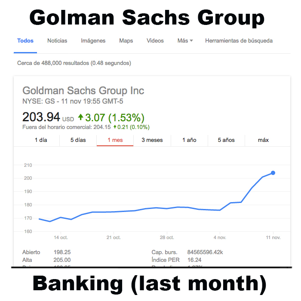Switch chart to 3 meses
Viewport: 301px width, 301px height.
(152, 140)
